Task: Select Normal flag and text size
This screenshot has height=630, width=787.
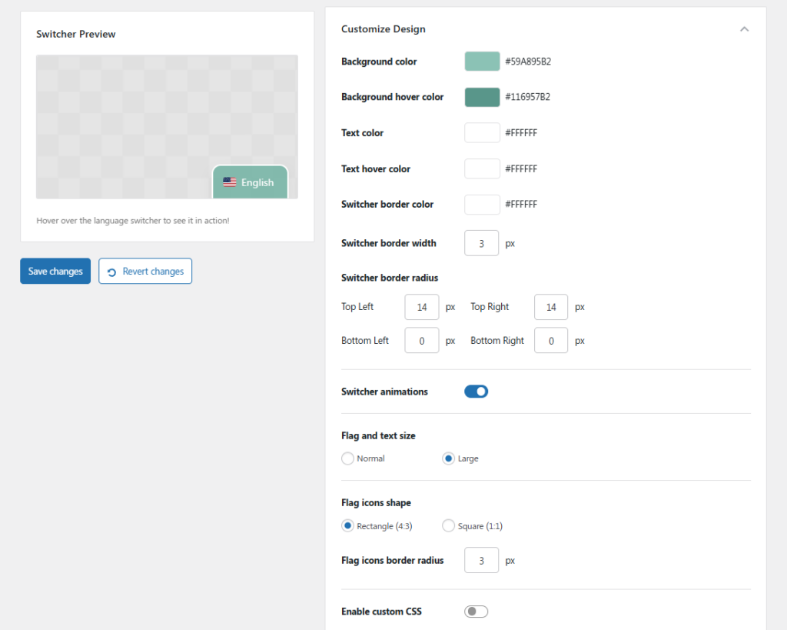Action: point(348,458)
